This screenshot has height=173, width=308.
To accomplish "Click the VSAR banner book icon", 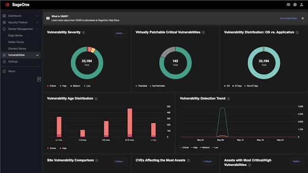I will (x=48, y=18).
